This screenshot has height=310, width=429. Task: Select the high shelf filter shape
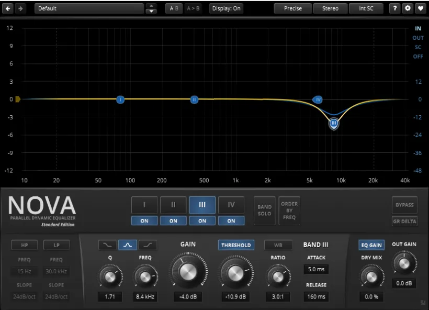(x=148, y=245)
